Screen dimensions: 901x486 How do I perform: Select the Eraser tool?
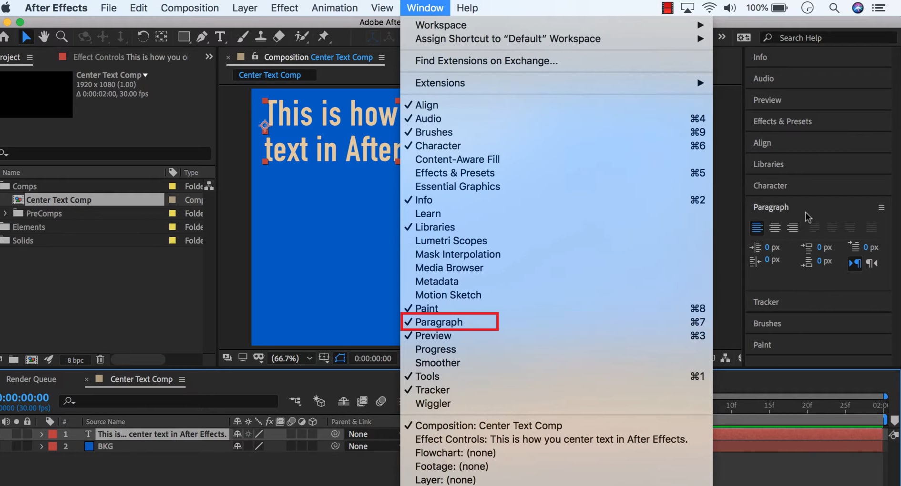[278, 37]
